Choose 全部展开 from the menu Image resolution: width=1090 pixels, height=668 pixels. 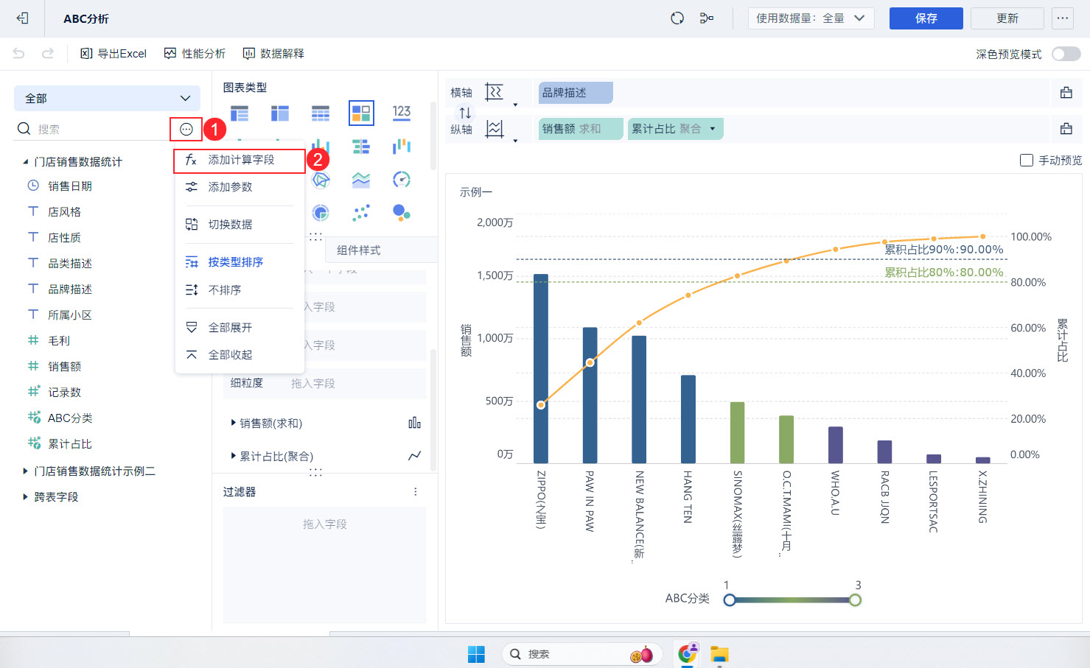coord(240,328)
